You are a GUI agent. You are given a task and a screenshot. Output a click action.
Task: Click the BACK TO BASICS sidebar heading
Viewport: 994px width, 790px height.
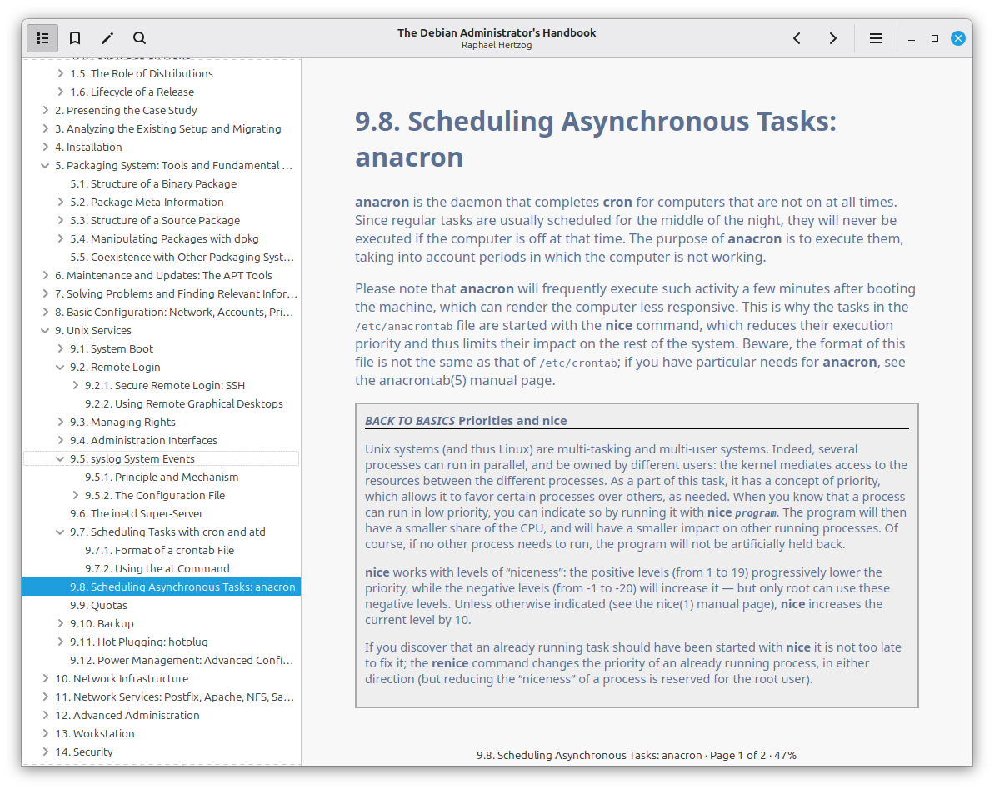tap(466, 421)
